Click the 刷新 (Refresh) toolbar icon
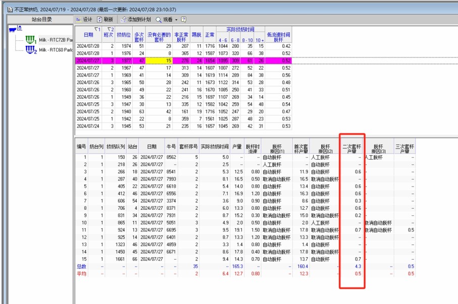 point(100,19)
